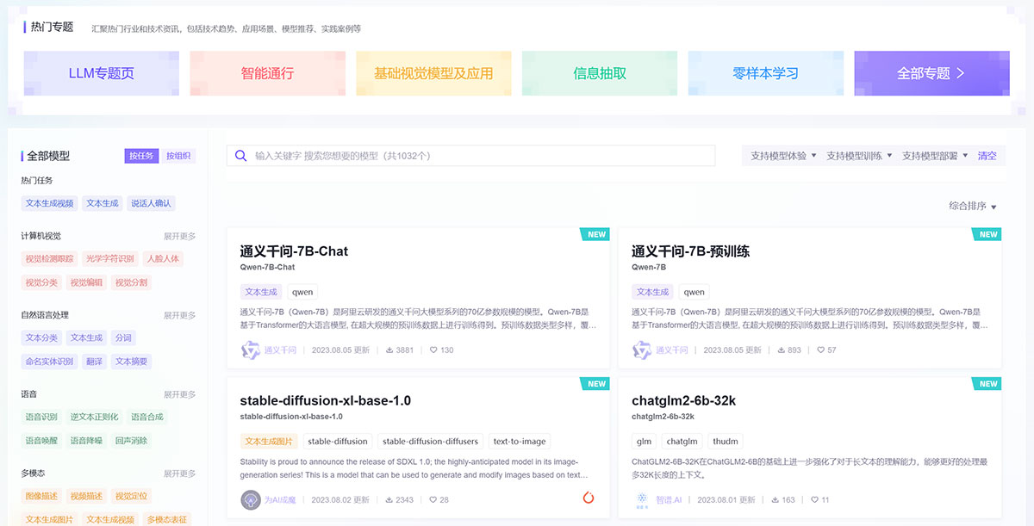Viewport: 1034px width, 526px height.
Task: Click the download icon on Qwen-7B-Chat card
Action: [x=389, y=350]
